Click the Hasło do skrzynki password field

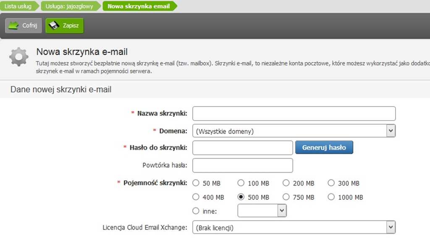pyautogui.click(x=242, y=147)
